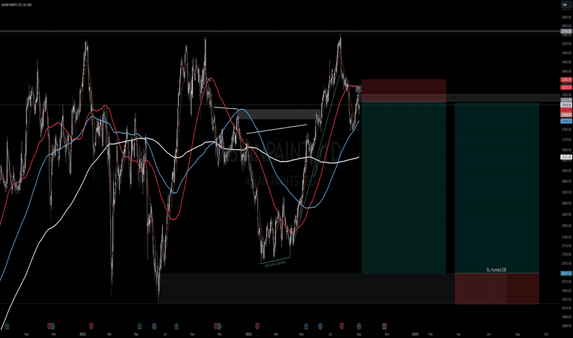Click the teal event marker before Sep 2022

point(176,326)
